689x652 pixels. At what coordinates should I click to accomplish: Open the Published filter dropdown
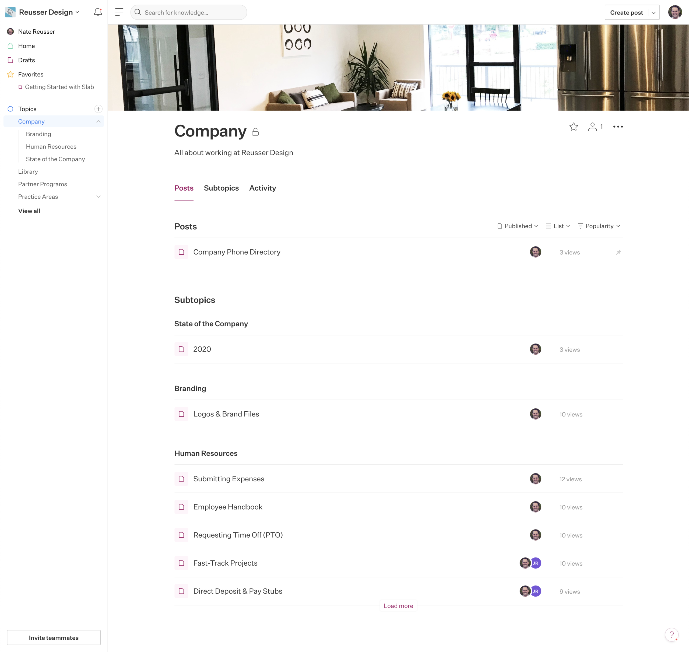pos(517,226)
